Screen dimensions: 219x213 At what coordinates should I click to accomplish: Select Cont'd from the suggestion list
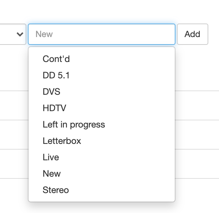[56, 59]
